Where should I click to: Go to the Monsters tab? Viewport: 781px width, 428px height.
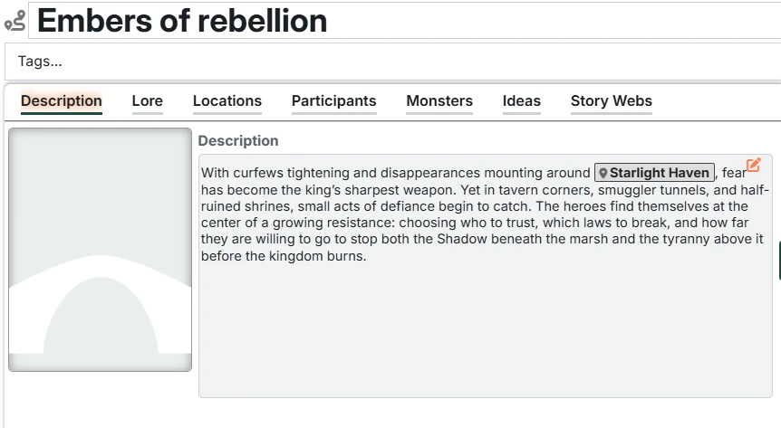point(439,101)
